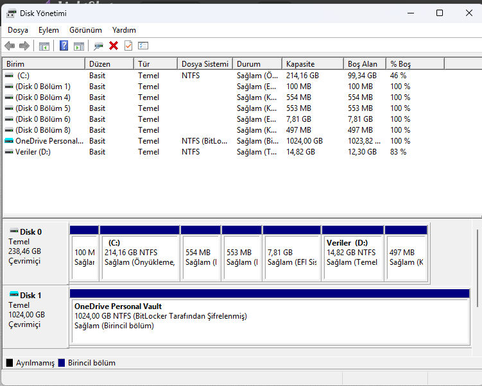Screen dimensions: 482x386
Task: Sort by the Boş Alan column header
Action: (365, 64)
